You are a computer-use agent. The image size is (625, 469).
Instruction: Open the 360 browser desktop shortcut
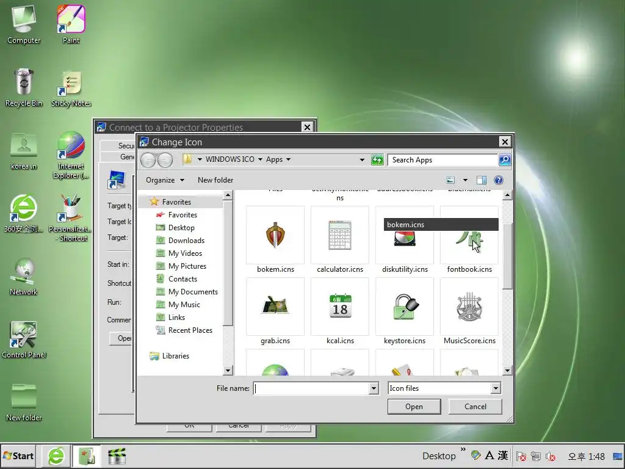pyautogui.click(x=24, y=213)
